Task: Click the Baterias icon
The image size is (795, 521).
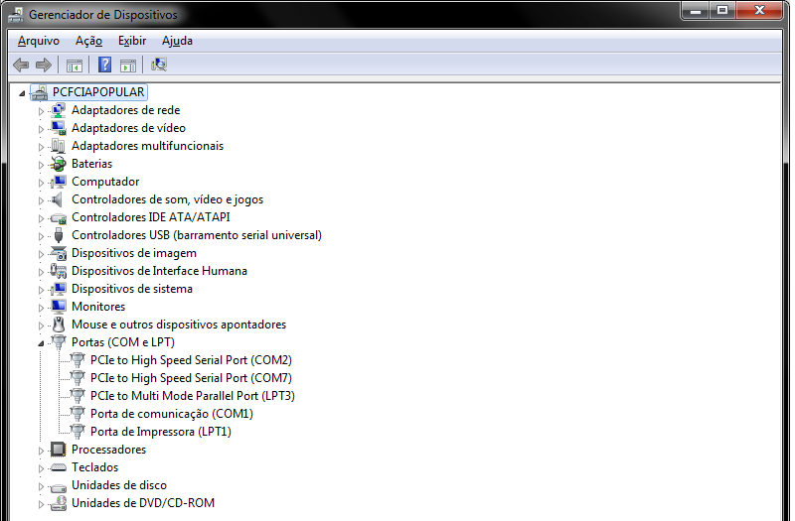Action: click(x=59, y=164)
